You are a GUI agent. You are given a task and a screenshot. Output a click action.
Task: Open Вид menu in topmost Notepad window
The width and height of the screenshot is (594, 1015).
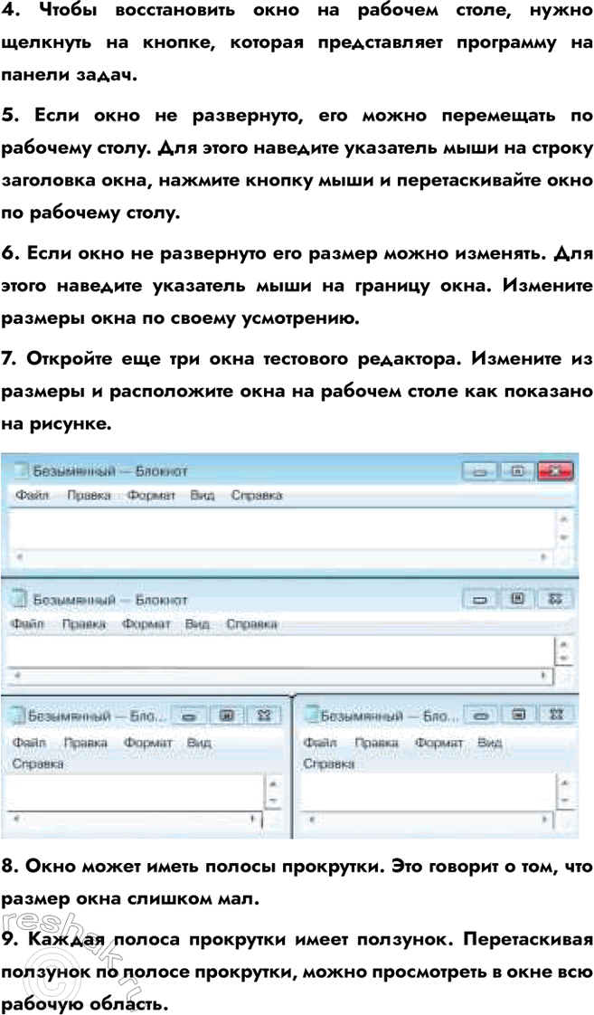(202, 496)
